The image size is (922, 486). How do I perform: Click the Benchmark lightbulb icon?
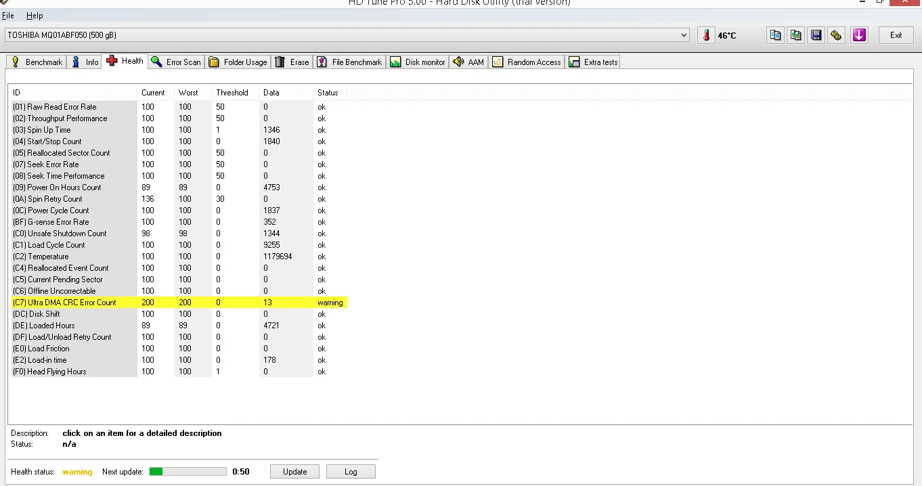14,62
